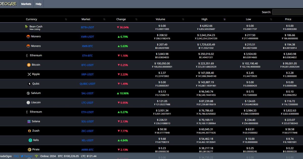Click the Online: 2034 status text
This screenshot has width=303, height=159.
pyautogui.click(x=48, y=156)
